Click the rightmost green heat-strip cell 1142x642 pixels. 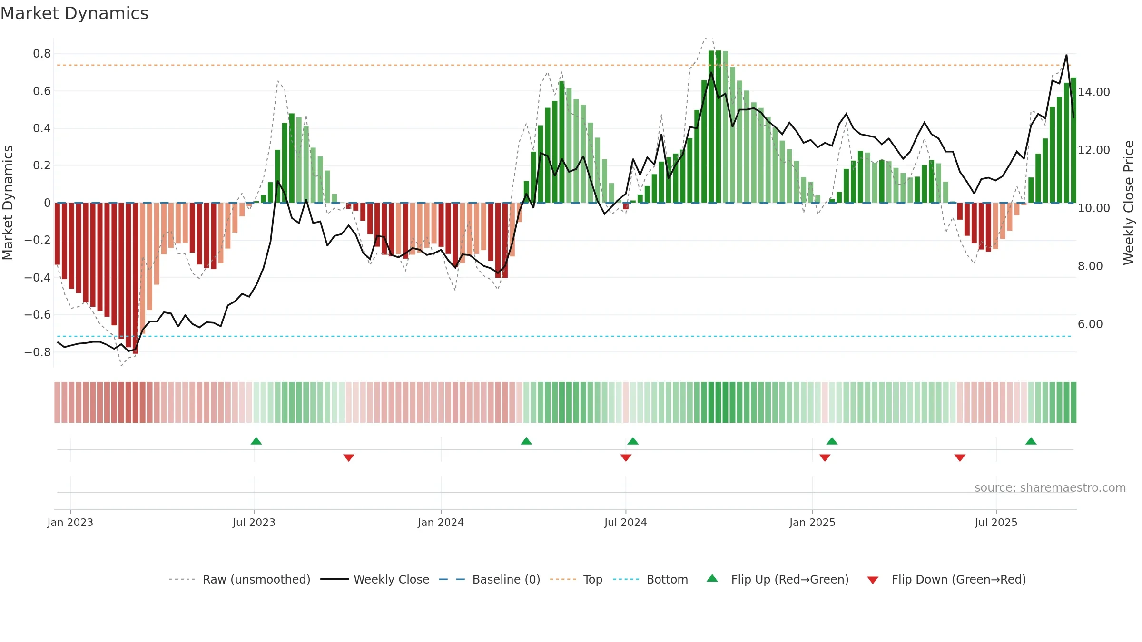pyautogui.click(x=1073, y=402)
